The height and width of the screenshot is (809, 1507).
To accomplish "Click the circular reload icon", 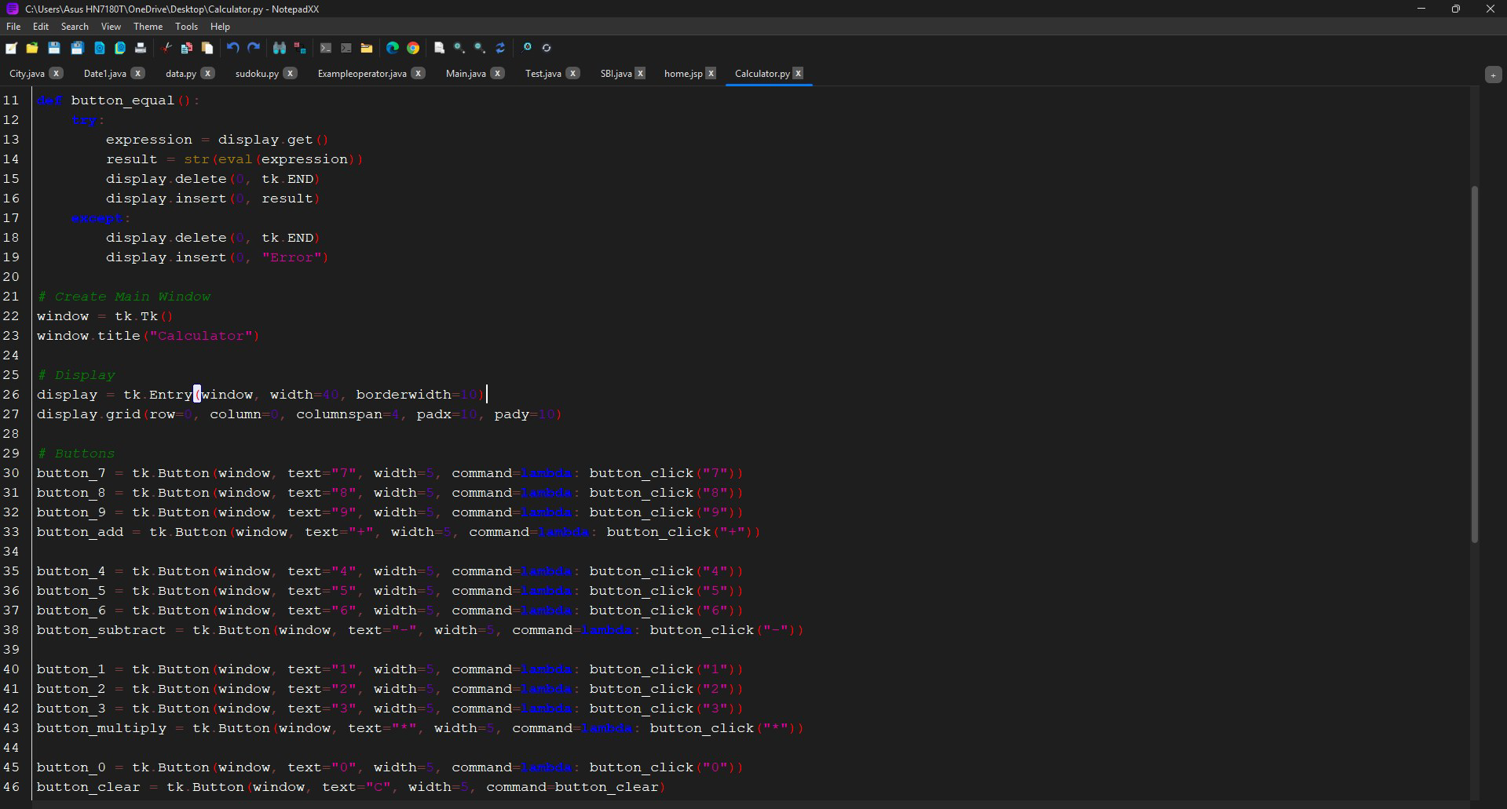I will (547, 48).
